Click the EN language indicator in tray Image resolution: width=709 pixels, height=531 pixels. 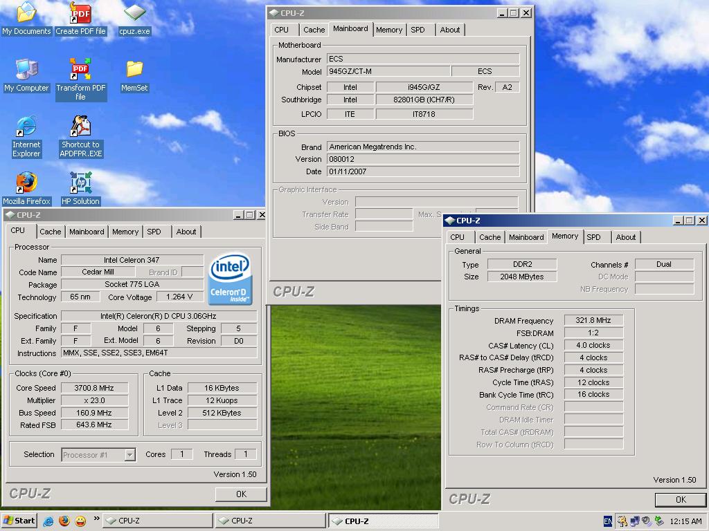click(x=608, y=521)
